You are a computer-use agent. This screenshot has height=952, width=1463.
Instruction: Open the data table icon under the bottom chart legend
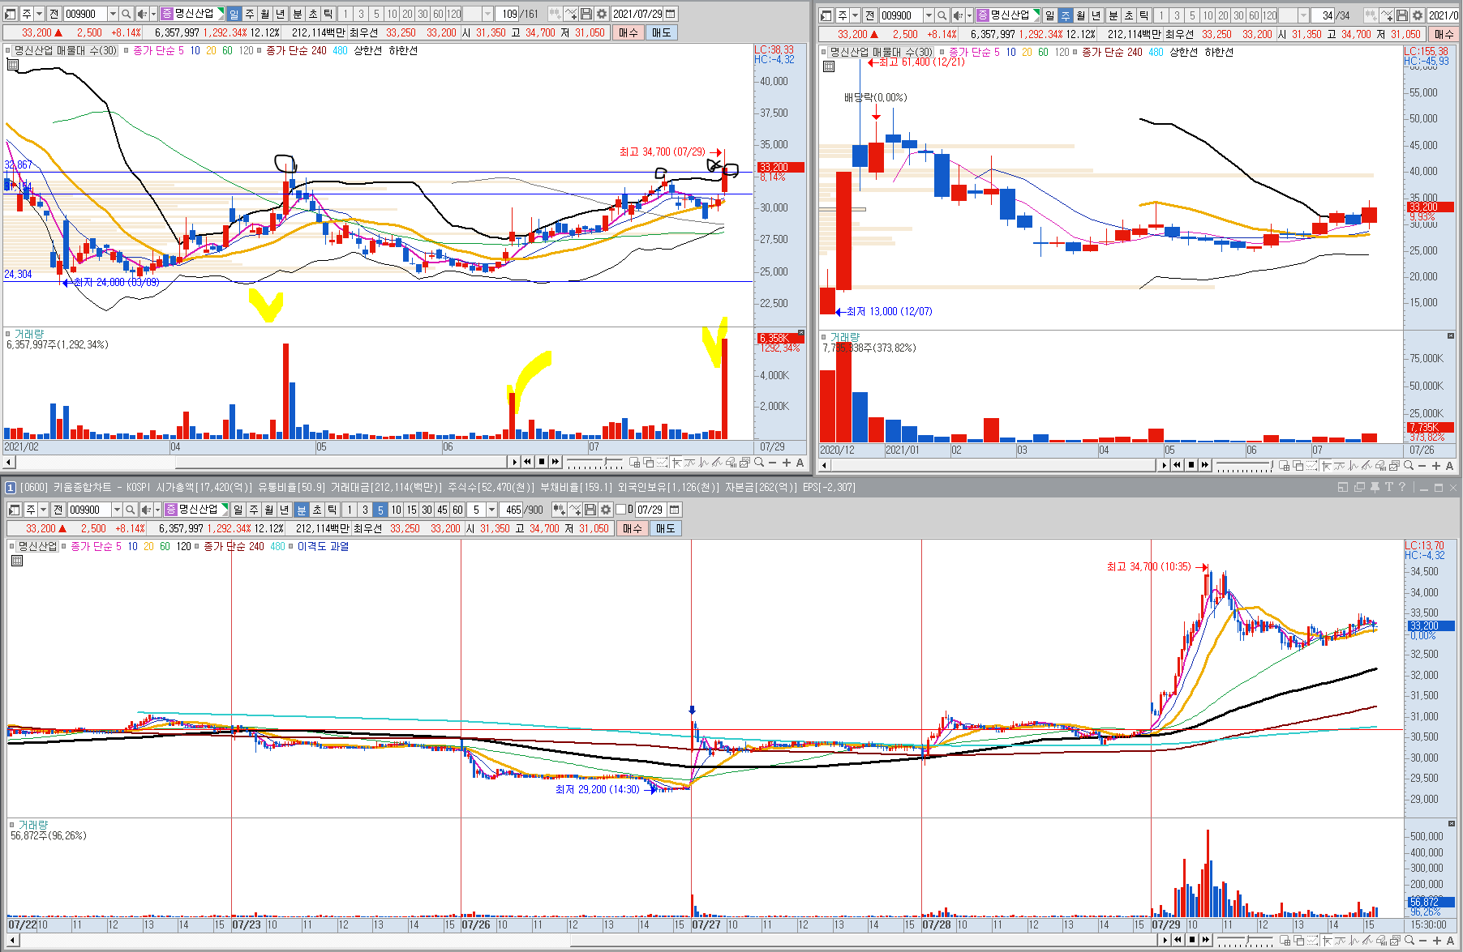[x=16, y=561]
